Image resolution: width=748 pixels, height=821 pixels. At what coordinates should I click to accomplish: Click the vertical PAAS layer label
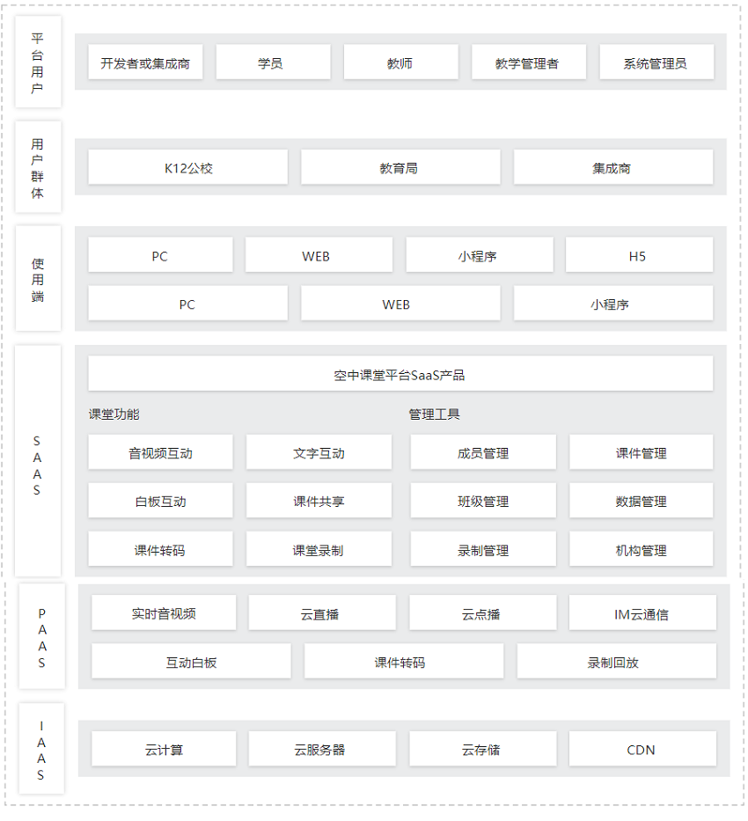pos(42,636)
